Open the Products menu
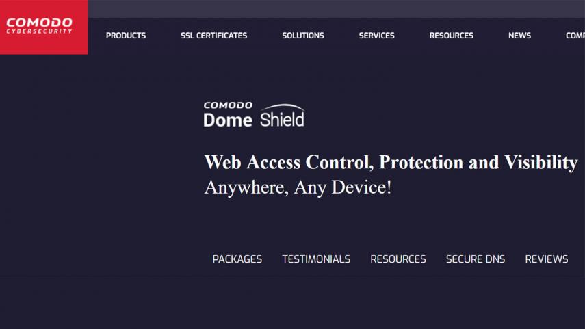585x329 pixels. coord(126,36)
